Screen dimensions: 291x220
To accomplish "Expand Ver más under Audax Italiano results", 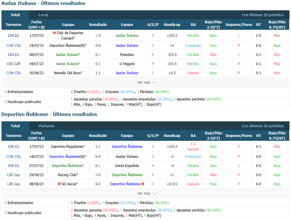I will (147, 82).
